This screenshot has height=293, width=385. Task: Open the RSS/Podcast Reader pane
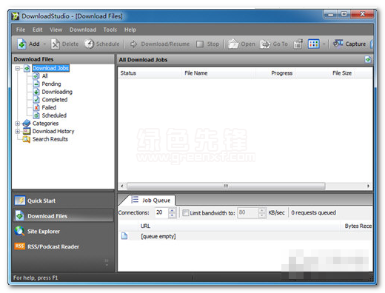point(63,246)
